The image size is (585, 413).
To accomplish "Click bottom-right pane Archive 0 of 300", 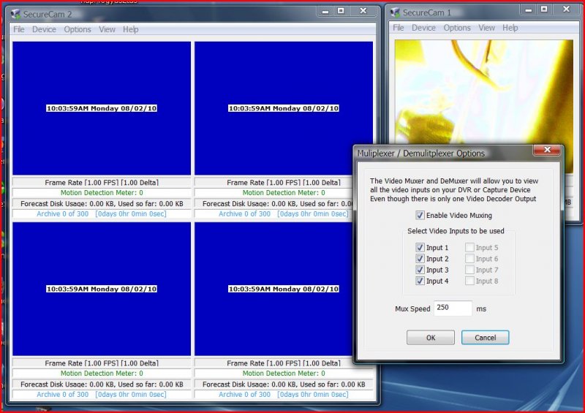I will coord(244,394).
